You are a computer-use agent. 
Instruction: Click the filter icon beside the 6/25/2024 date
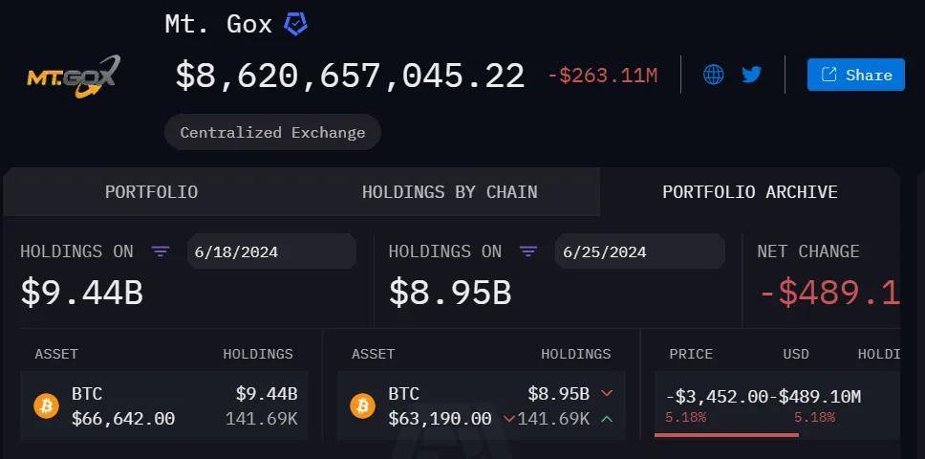(x=528, y=251)
